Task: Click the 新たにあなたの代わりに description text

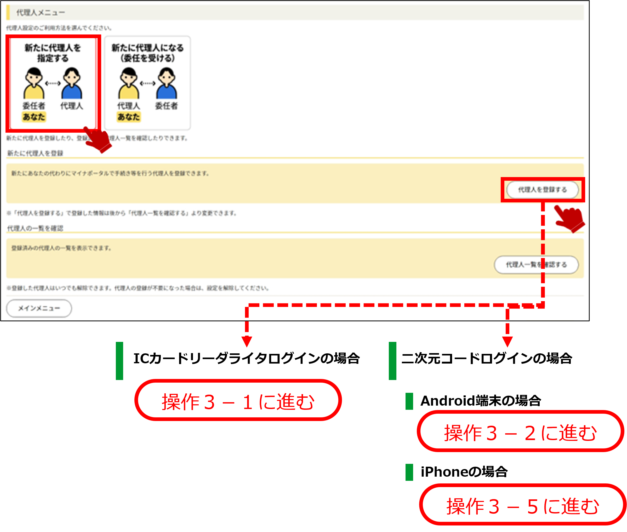Action: pos(110,173)
